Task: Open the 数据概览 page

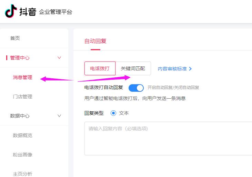Action: (22, 135)
